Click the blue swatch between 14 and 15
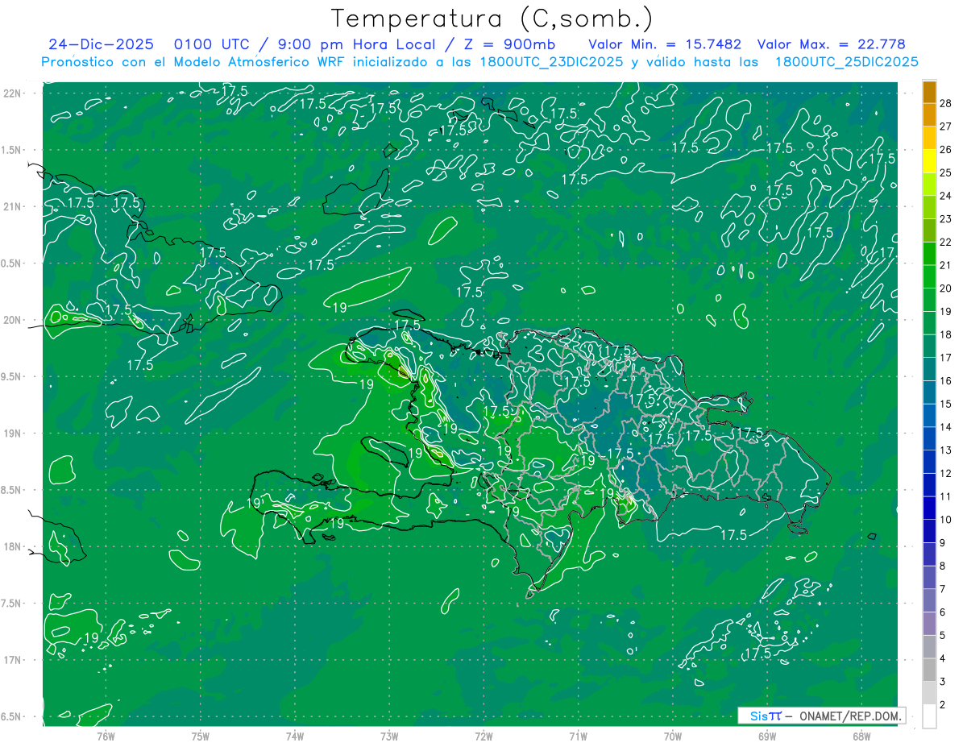The height and width of the screenshot is (747, 967). pyautogui.click(x=930, y=416)
